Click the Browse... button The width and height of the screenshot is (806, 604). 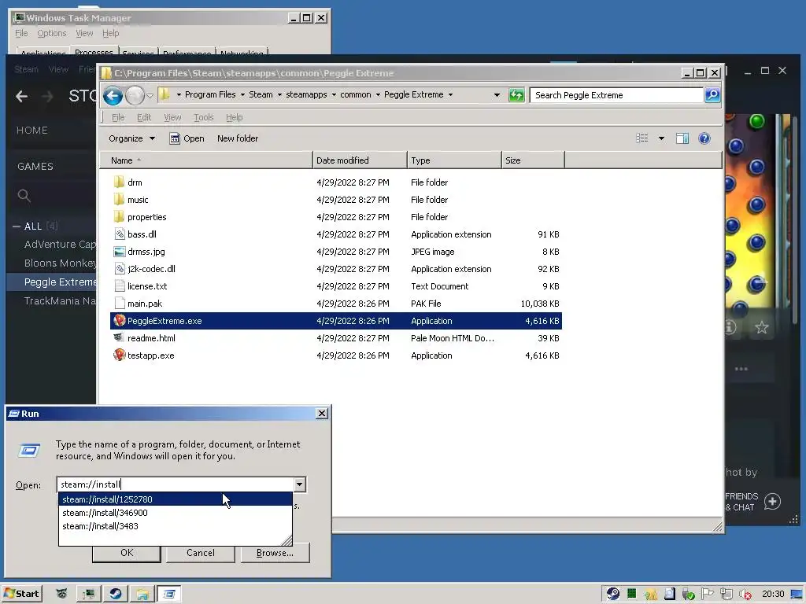(x=275, y=553)
